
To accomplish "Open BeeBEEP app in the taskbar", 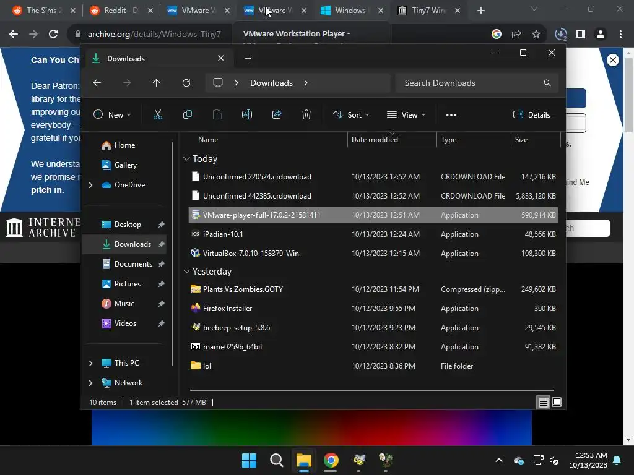I will [x=358, y=460].
